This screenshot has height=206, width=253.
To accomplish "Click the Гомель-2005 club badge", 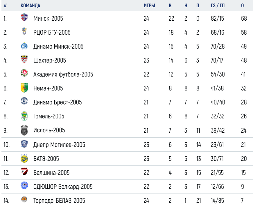I will click(x=24, y=116).
